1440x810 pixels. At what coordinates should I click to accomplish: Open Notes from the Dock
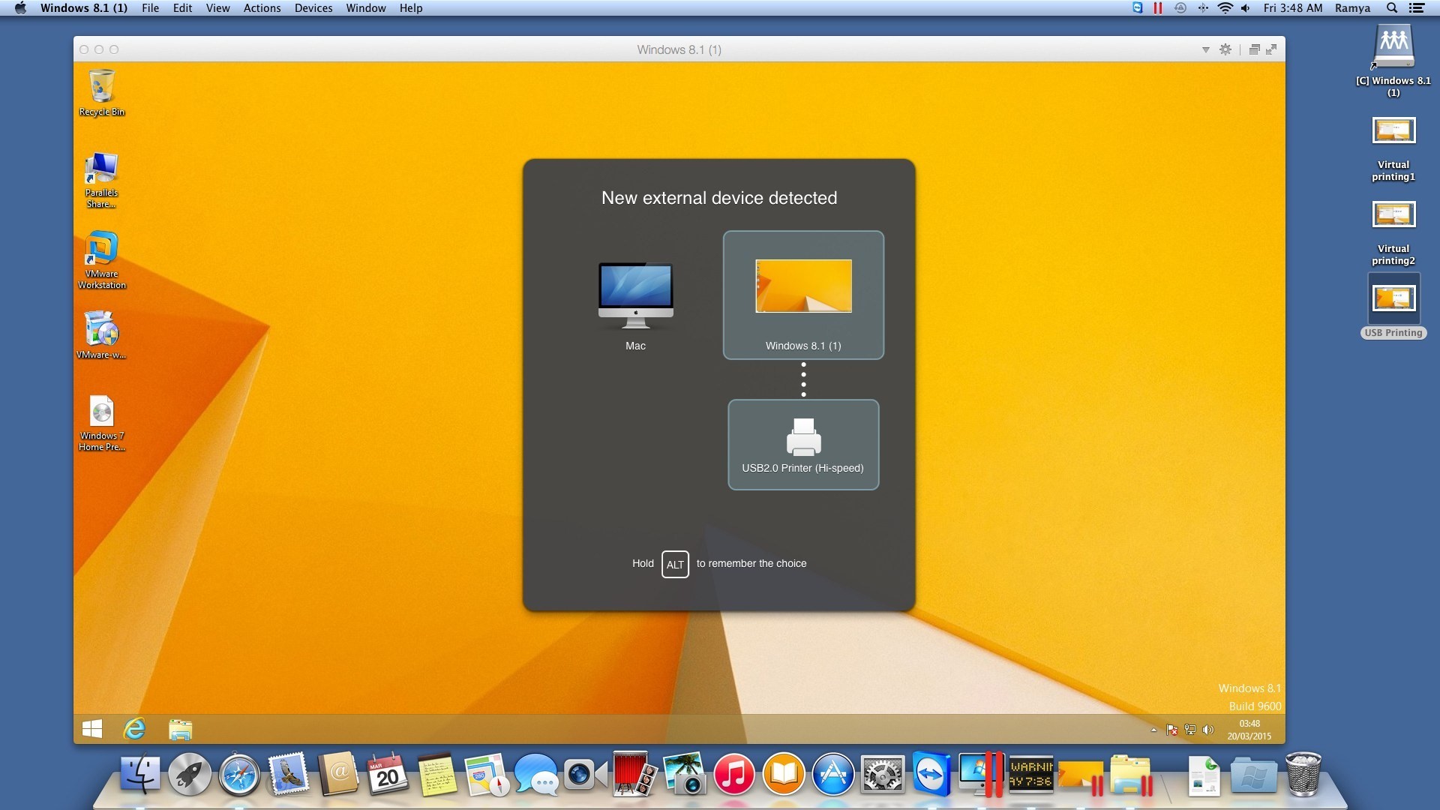[437, 774]
